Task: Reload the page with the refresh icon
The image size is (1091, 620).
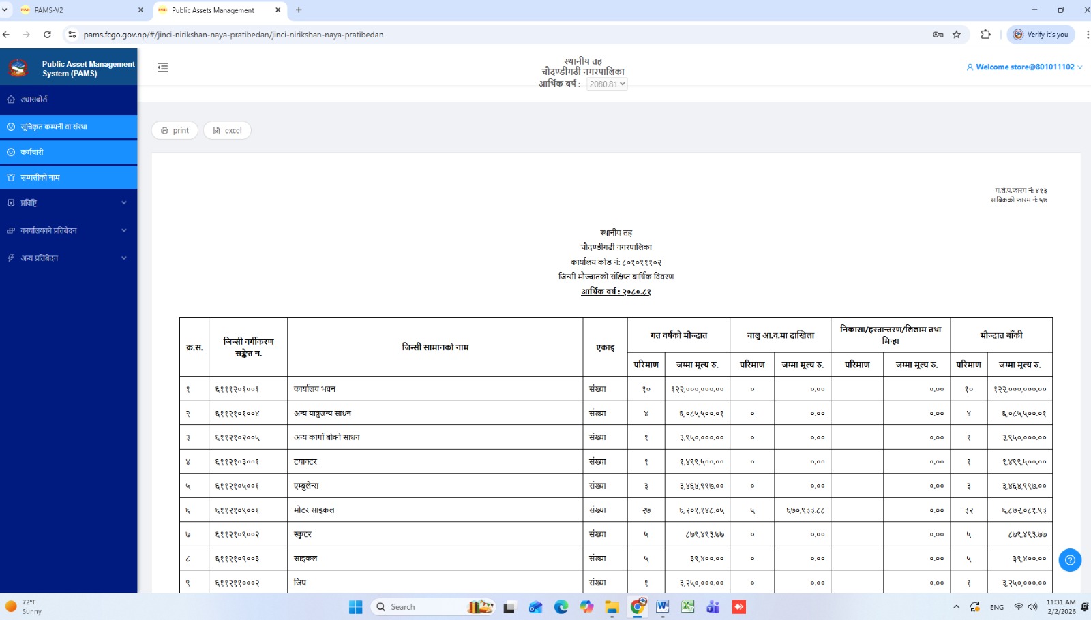Action: click(47, 35)
